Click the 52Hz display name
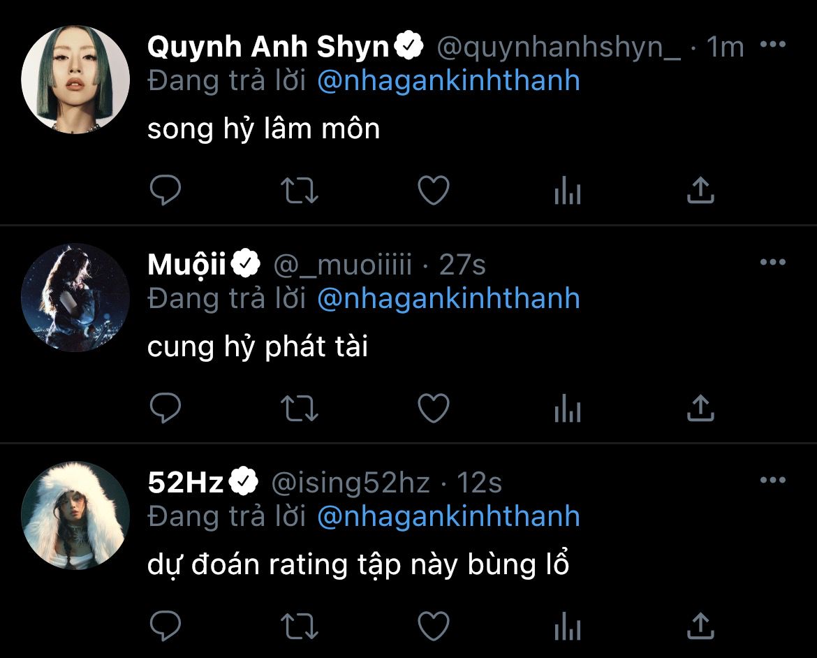The image size is (817, 658). coord(186,483)
